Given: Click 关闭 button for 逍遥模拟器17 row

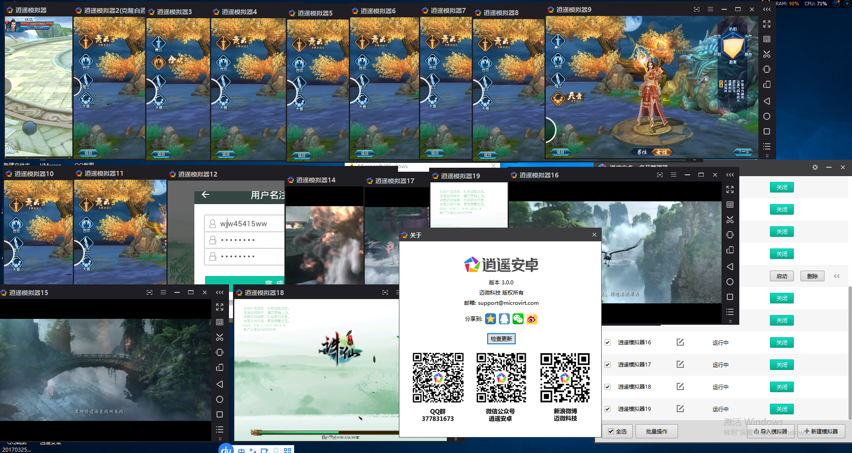Looking at the screenshot, I should pos(782,365).
